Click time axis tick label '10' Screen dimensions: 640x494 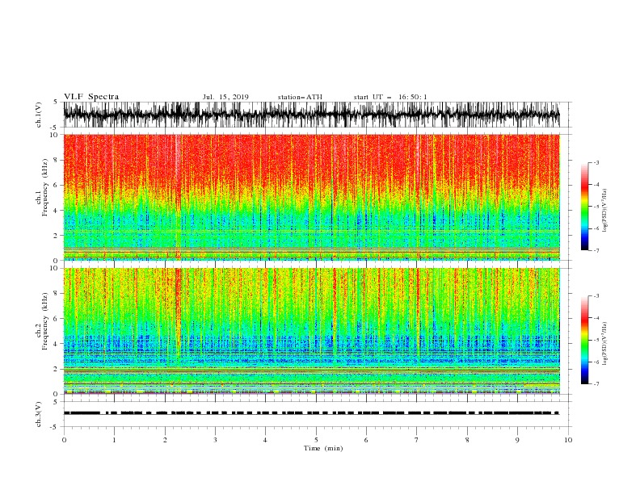568,440
